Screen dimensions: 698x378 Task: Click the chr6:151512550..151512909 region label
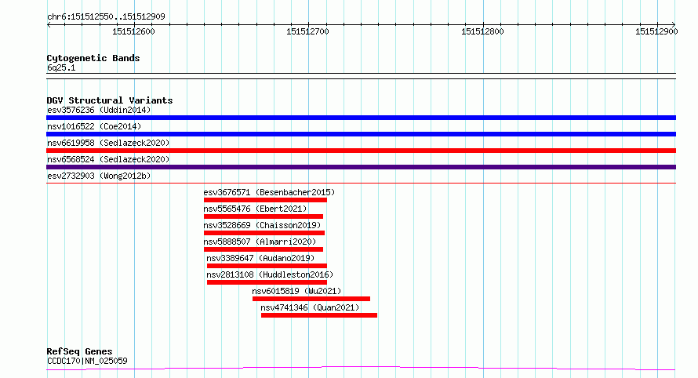click(106, 16)
